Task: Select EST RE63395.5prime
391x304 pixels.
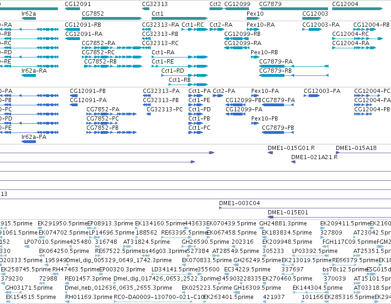Action: [185, 233]
